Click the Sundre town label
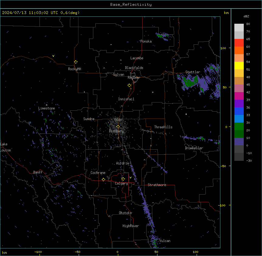Image resolution: width=262 pixels, height=256 pixels. pos(89,119)
